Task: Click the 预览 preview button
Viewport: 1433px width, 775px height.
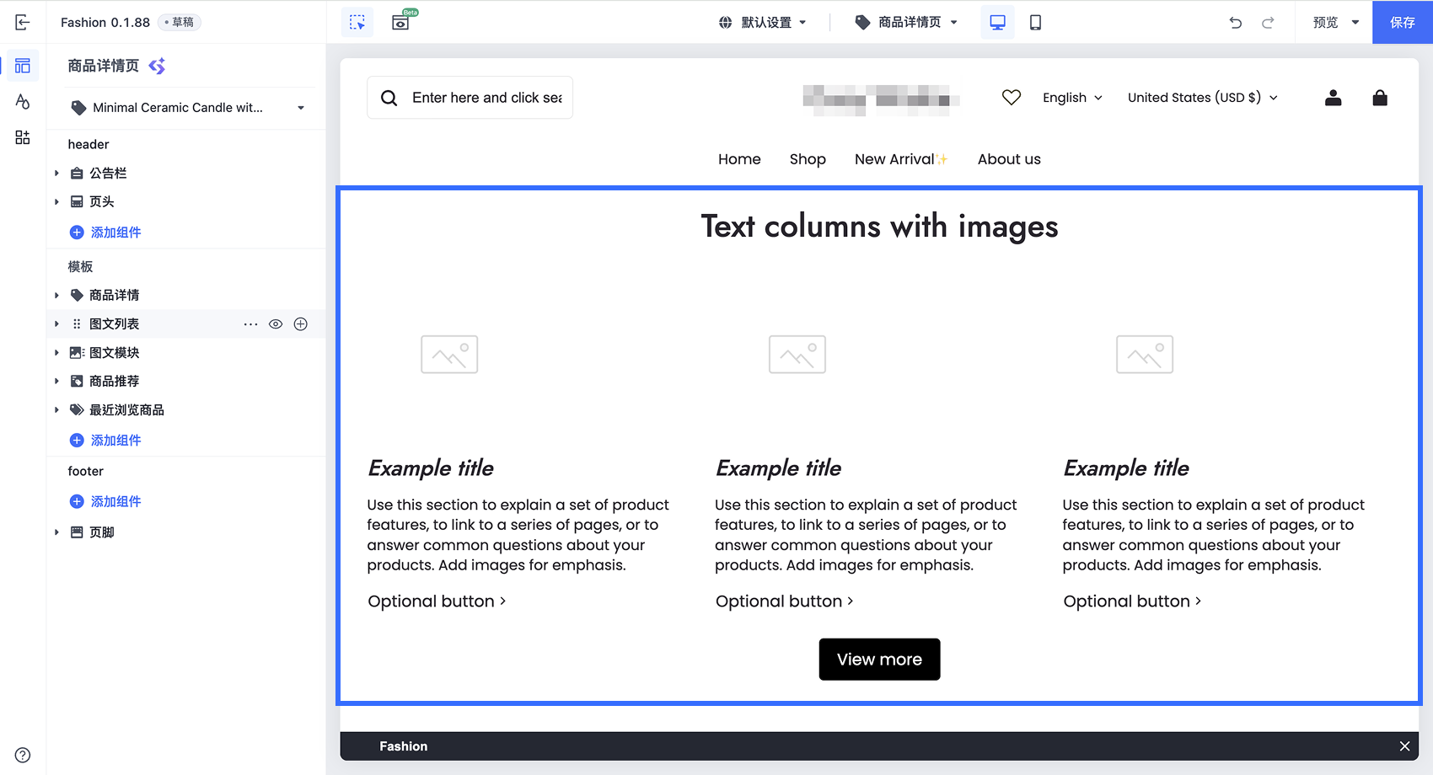Action: (1325, 23)
